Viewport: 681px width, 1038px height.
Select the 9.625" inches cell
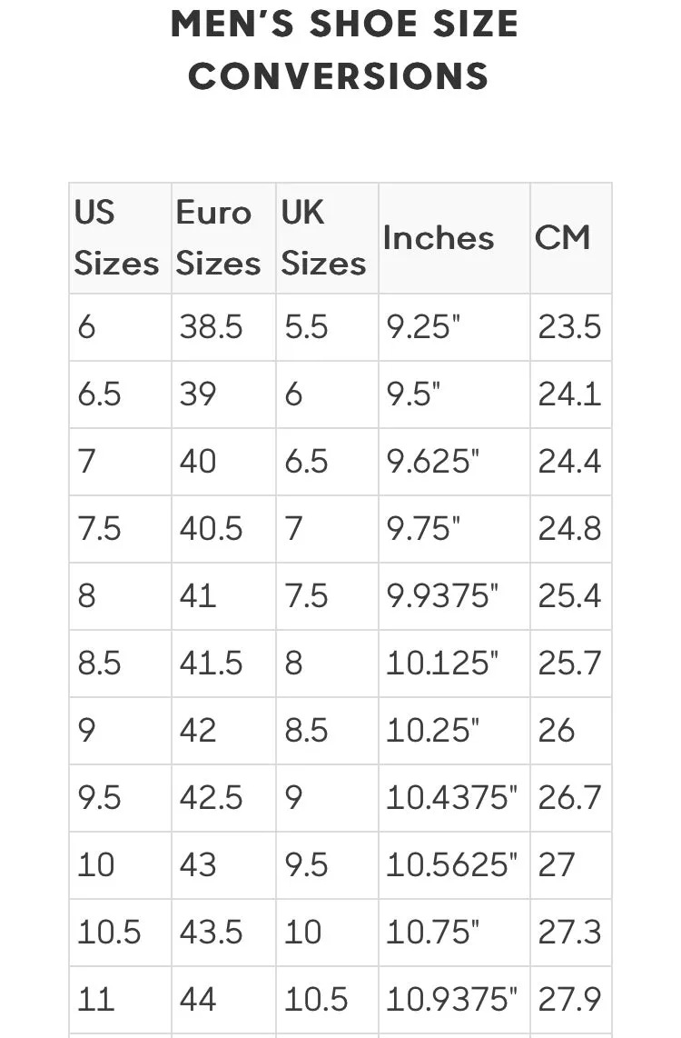(x=454, y=462)
